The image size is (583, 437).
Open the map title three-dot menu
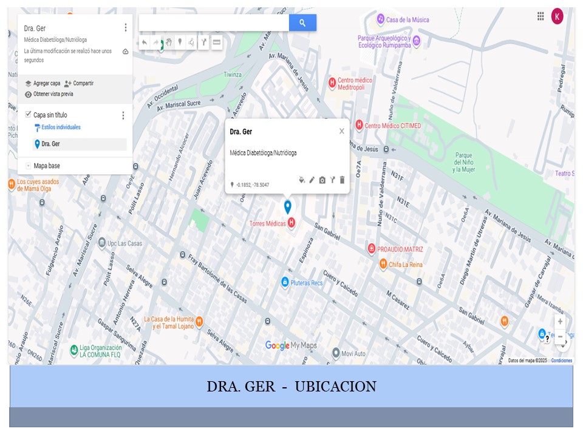125,27
